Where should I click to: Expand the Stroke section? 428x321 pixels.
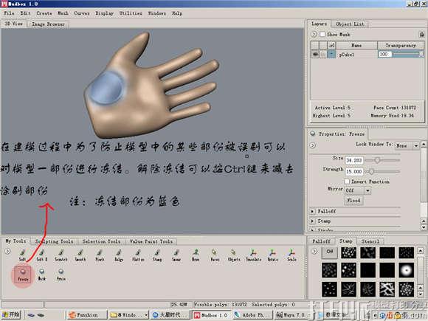click(x=313, y=230)
